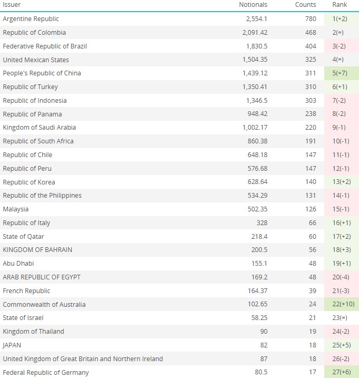Select the green rank cell 22(+10)
This screenshot has width=359, height=378.
(x=341, y=304)
